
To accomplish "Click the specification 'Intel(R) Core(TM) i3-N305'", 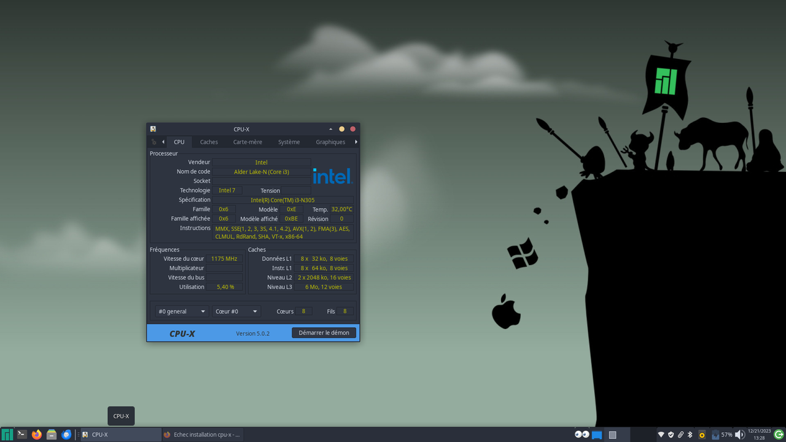I will pos(283,200).
